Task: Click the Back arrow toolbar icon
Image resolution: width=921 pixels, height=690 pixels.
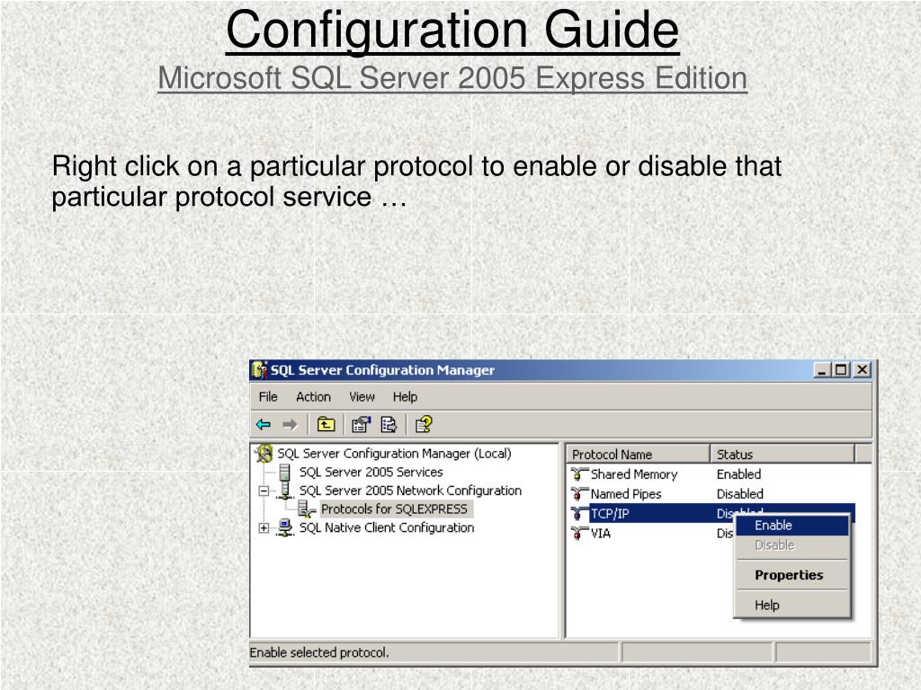Action: 264,424
